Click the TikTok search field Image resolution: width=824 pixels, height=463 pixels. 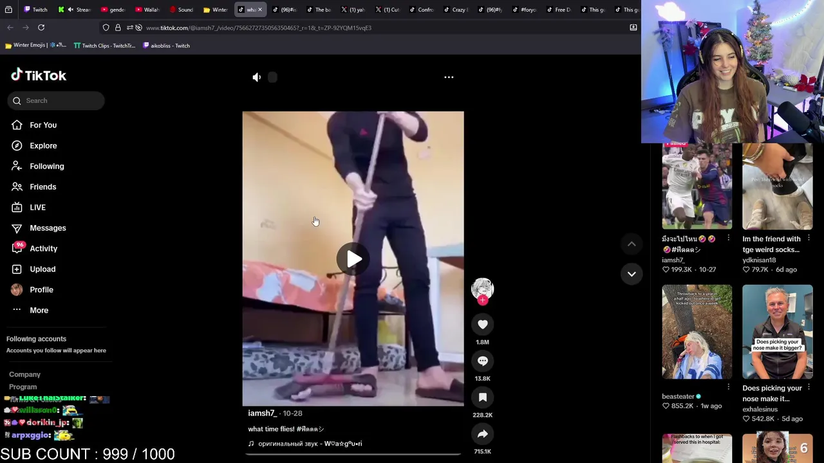pos(56,100)
